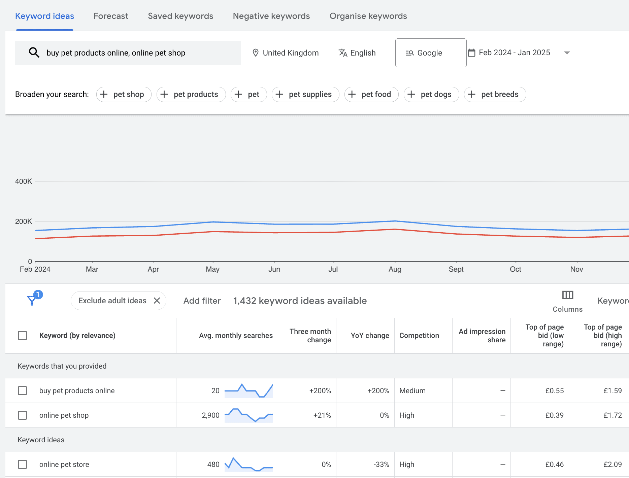Click the search magnifier icon
629x478 pixels.
pos(34,53)
